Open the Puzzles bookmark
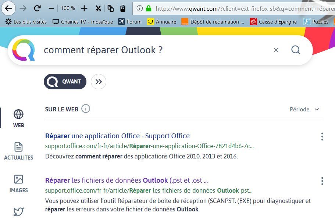The height and width of the screenshot is (218, 335). [x=316, y=22]
